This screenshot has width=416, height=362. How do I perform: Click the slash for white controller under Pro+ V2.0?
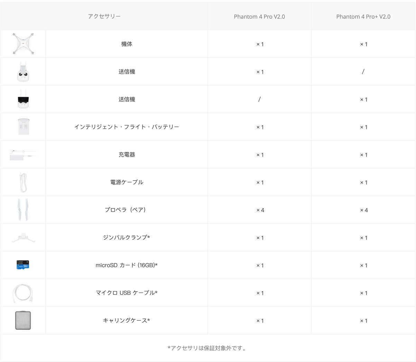pyautogui.click(x=363, y=72)
